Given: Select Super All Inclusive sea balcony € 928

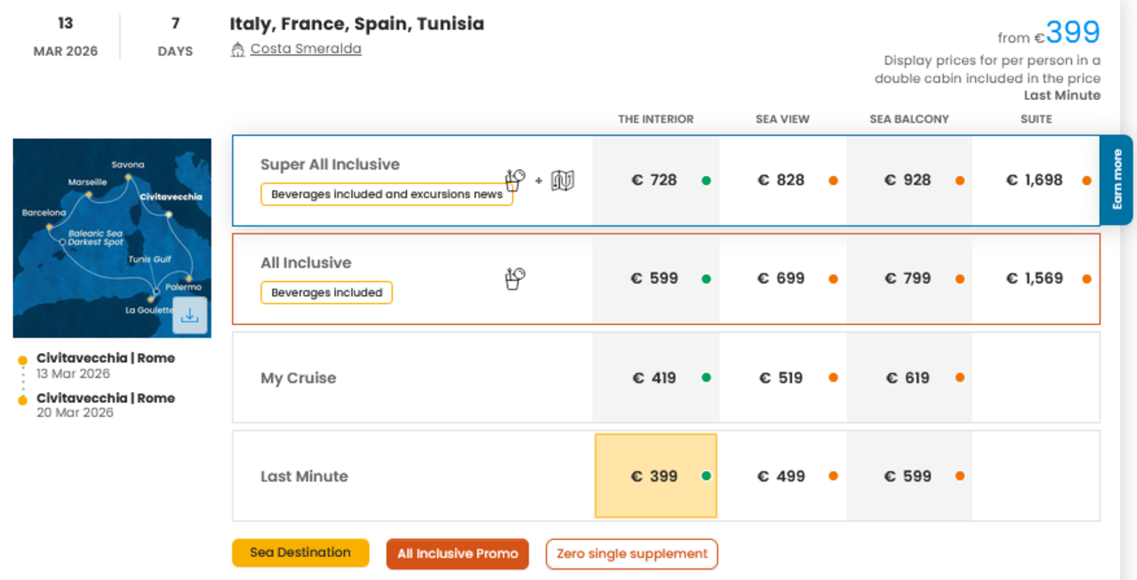Looking at the screenshot, I should (x=908, y=181).
